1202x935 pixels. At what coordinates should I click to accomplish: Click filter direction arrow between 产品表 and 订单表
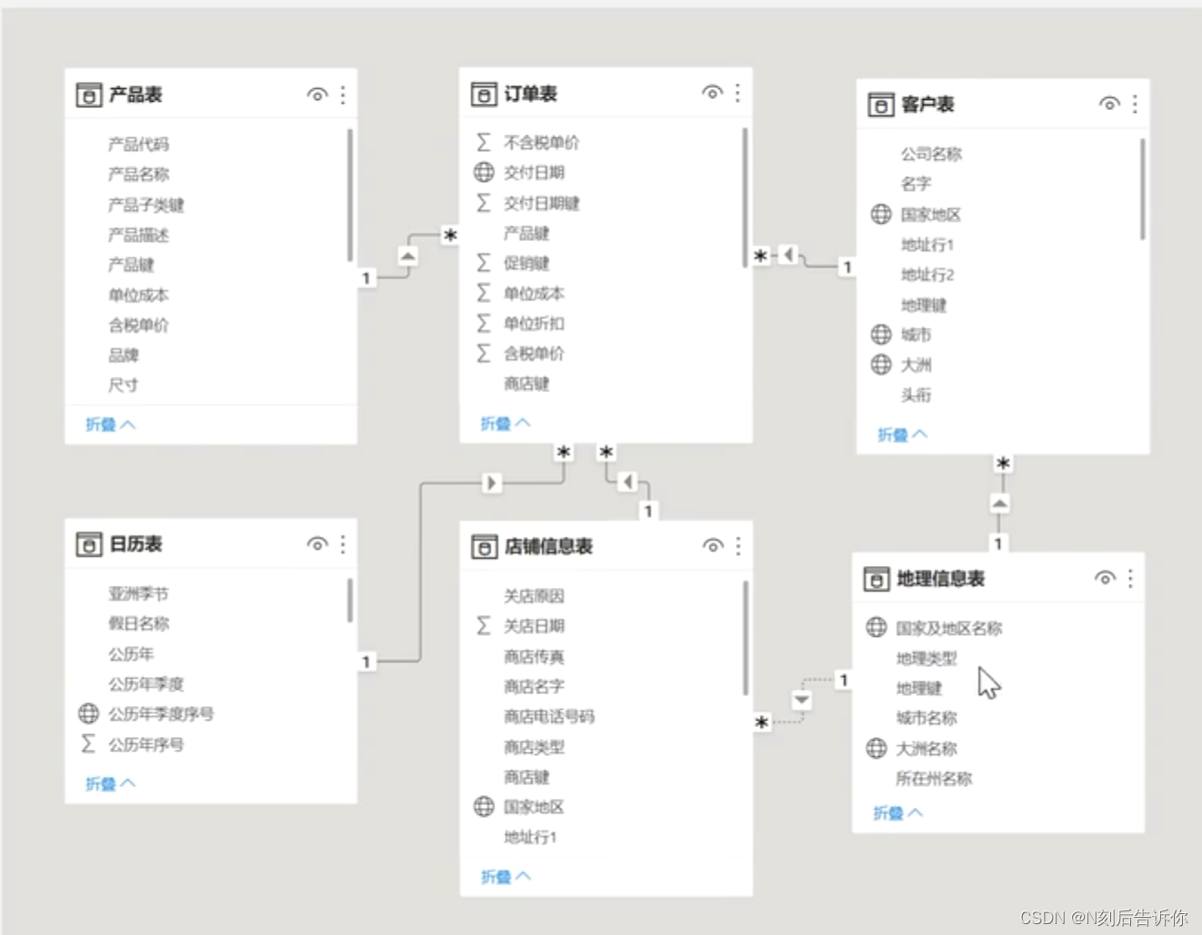tap(408, 256)
